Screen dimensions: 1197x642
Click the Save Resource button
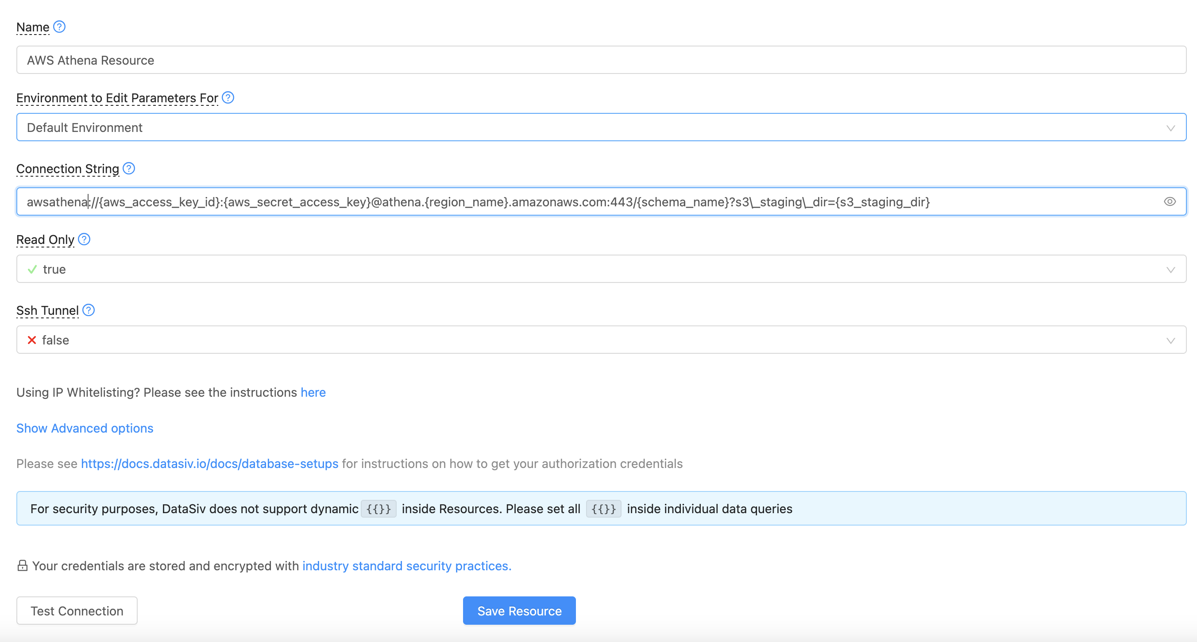tap(520, 611)
